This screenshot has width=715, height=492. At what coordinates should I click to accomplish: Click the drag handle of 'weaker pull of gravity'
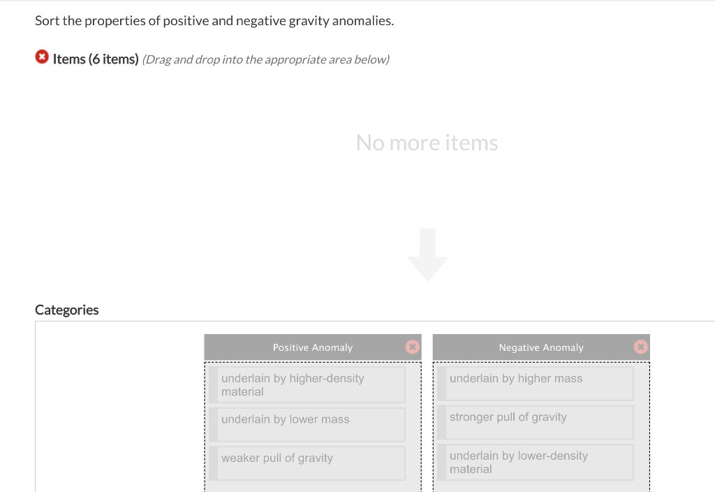212,463
